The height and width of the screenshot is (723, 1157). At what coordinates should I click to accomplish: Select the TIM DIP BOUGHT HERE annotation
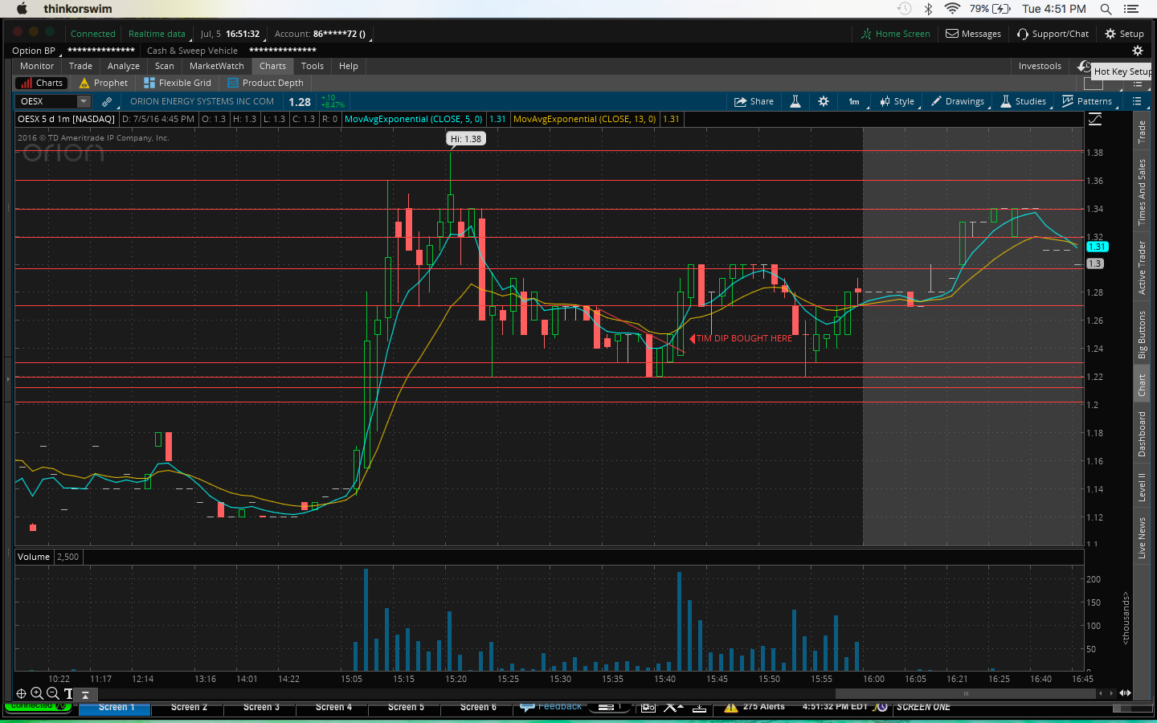pyautogui.click(x=741, y=338)
